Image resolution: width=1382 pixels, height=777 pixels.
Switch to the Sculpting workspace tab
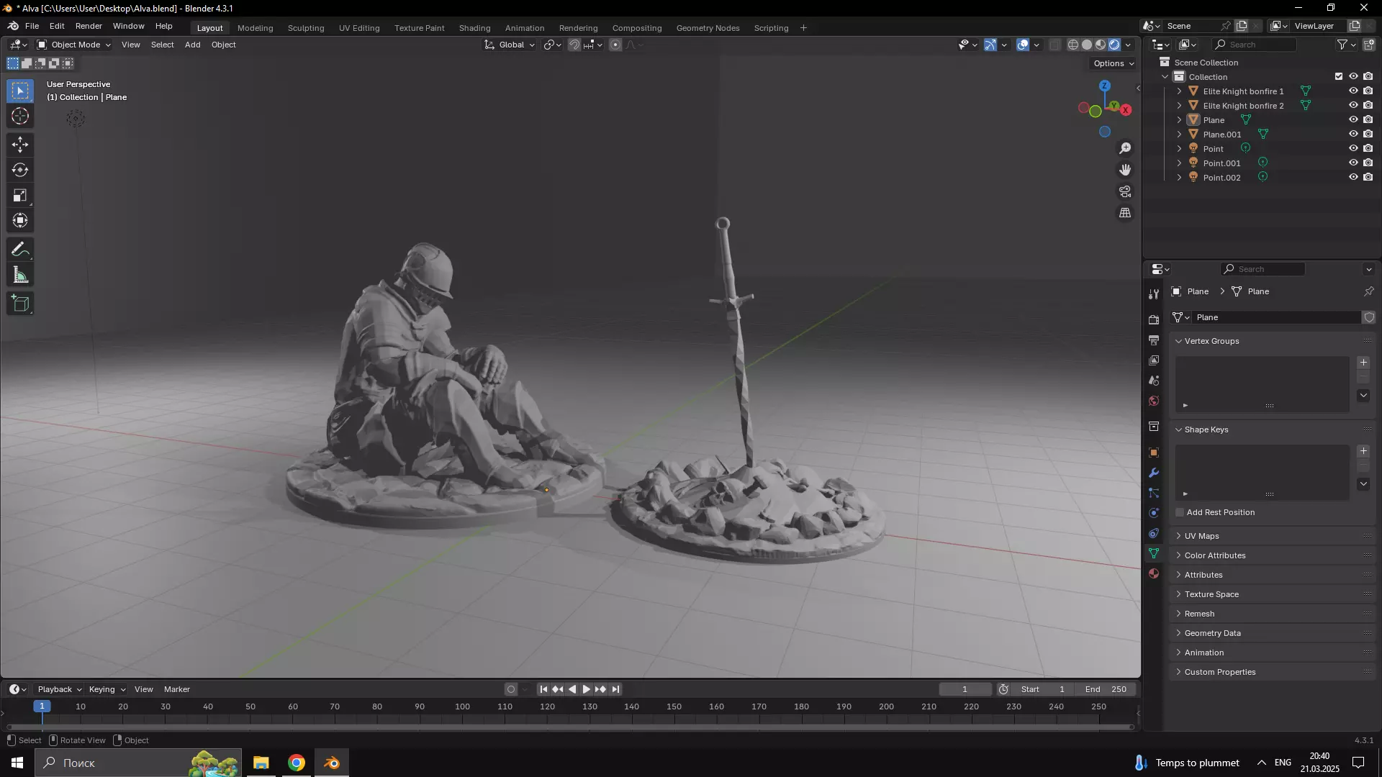[306, 28]
